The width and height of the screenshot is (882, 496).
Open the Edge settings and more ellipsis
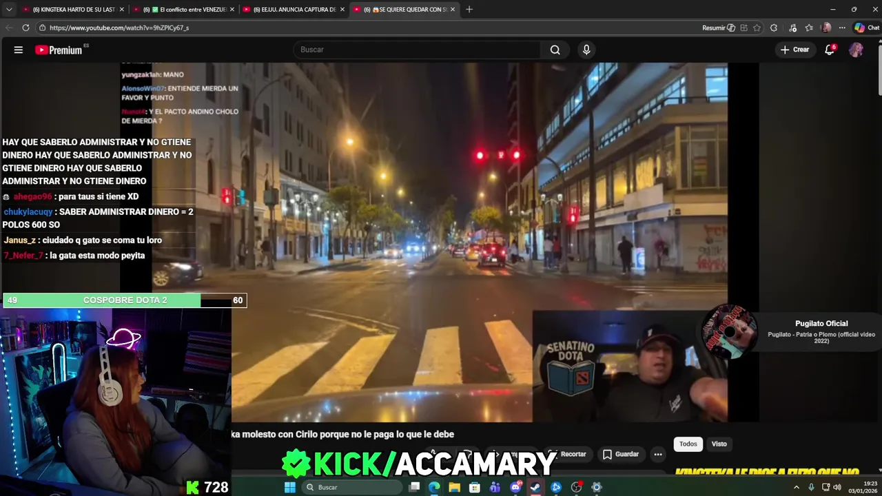[842, 28]
